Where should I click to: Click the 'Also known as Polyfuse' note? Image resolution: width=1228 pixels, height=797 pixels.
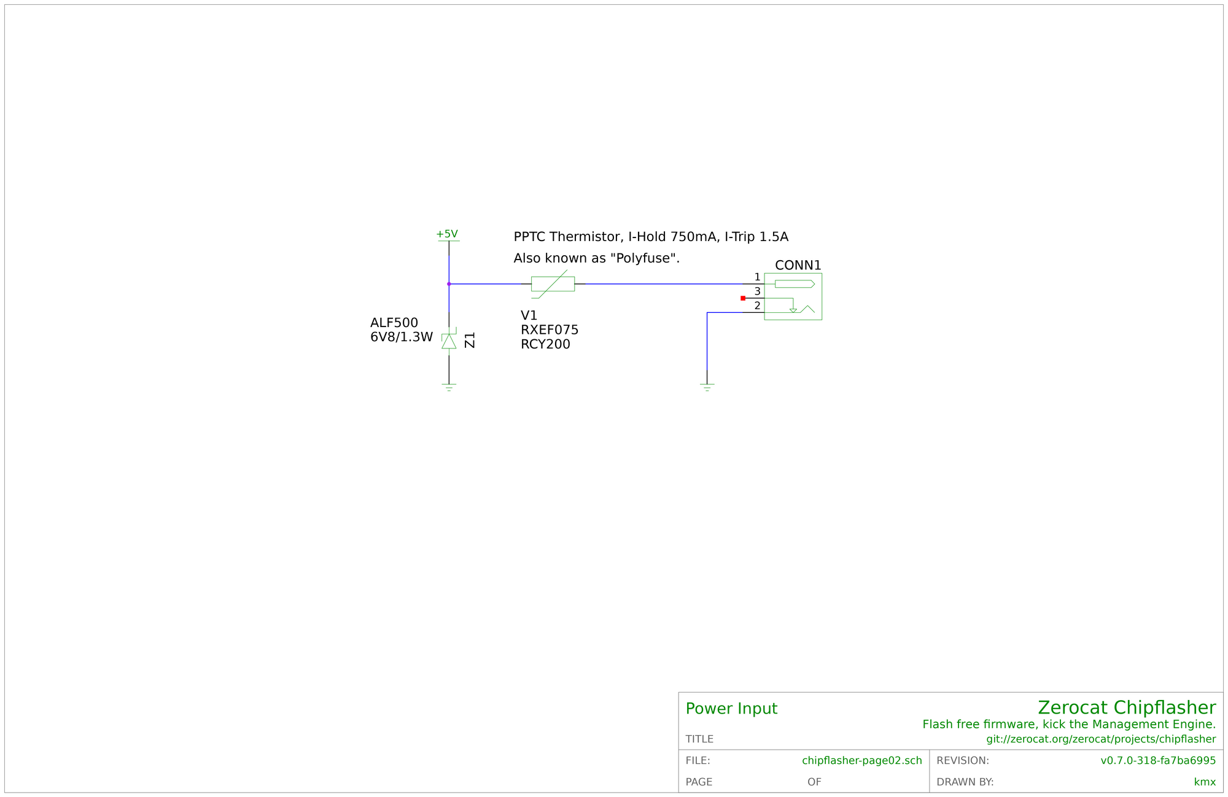(597, 258)
